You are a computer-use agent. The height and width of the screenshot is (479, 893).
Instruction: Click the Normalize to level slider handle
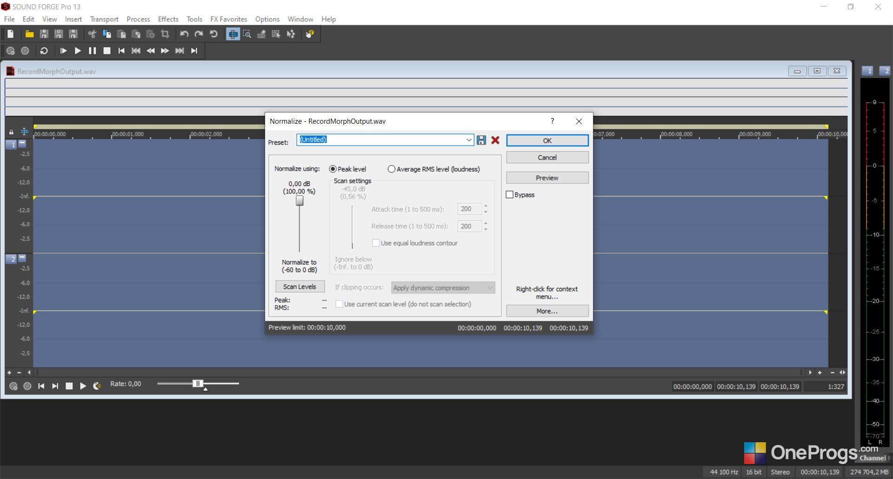click(x=300, y=200)
